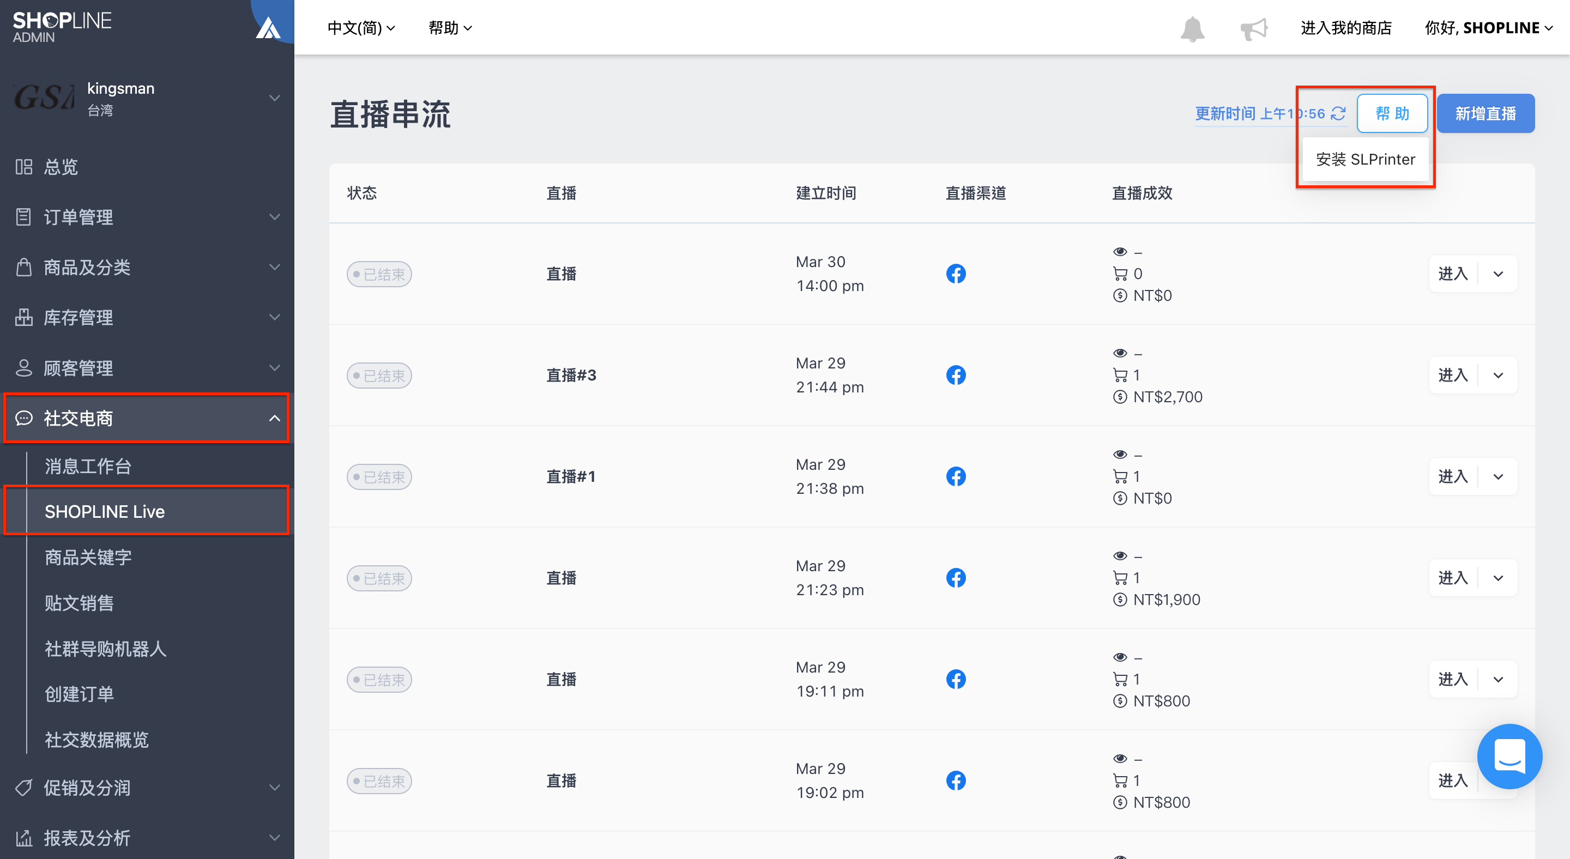Open the 你好, SHOPLINE account menu
This screenshot has height=859, width=1570.
pyautogui.click(x=1488, y=28)
